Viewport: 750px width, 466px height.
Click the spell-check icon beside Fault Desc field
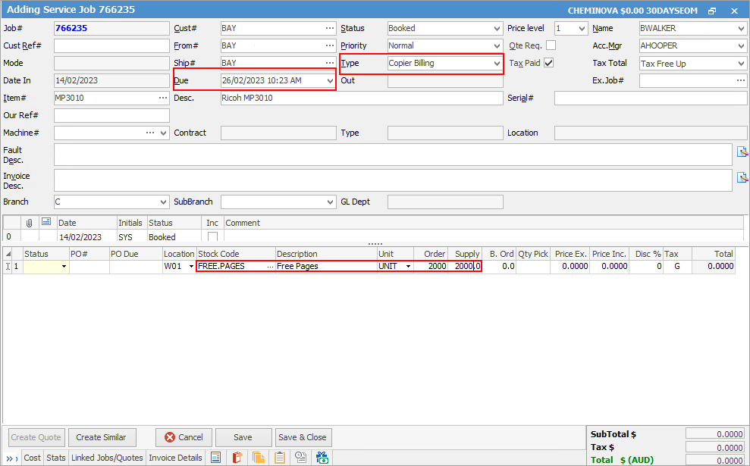coord(742,152)
